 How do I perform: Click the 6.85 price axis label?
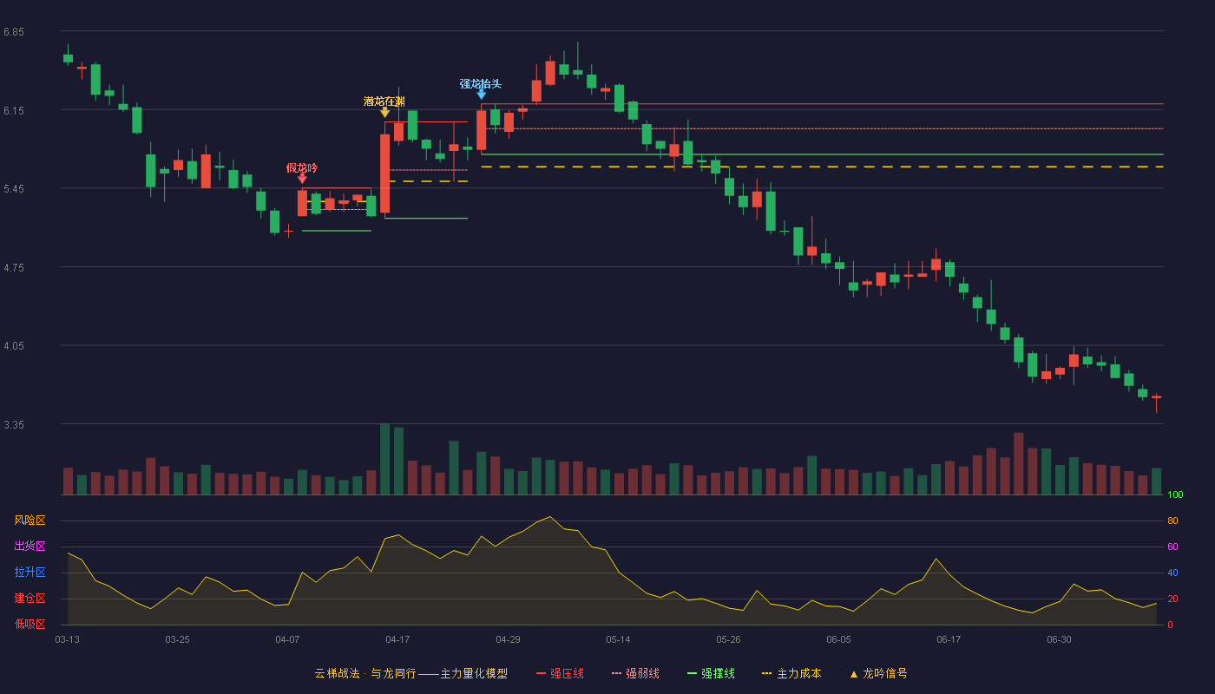[x=14, y=32]
